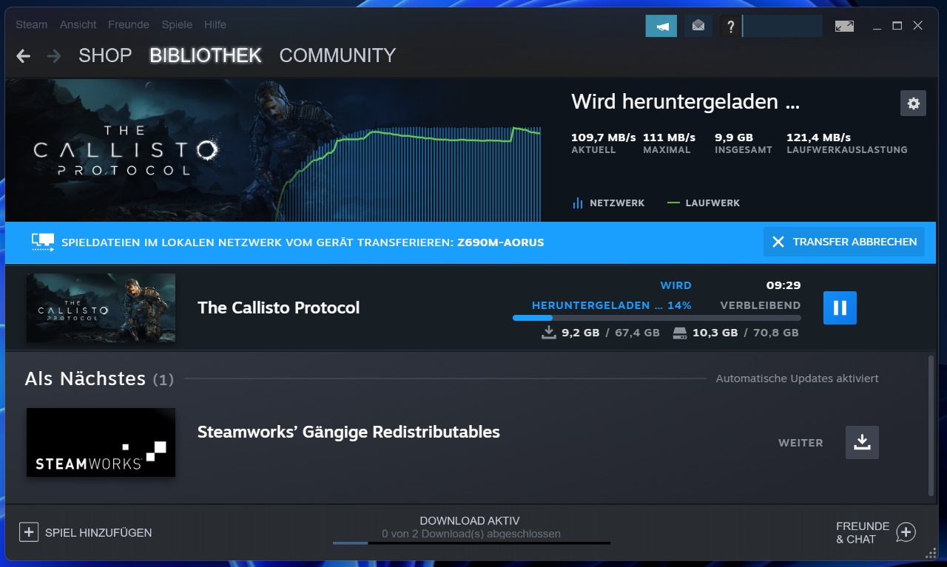
Task: Click the account name field in header
Action: 782,26
